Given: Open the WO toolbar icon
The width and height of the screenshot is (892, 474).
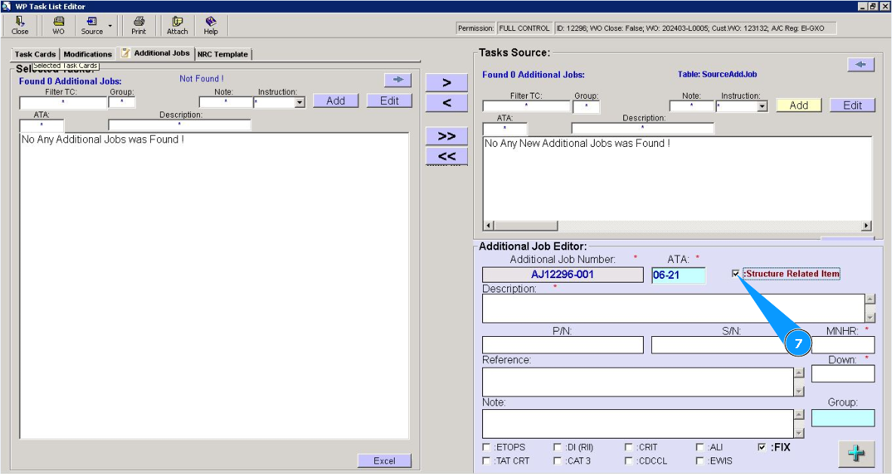Looking at the screenshot, I should [58, 26].
